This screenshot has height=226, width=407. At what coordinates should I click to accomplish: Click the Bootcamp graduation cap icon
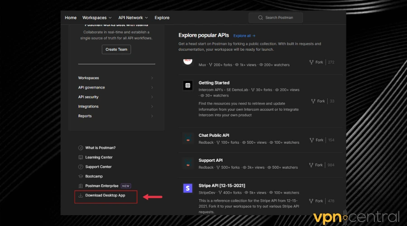click(81, 176)
